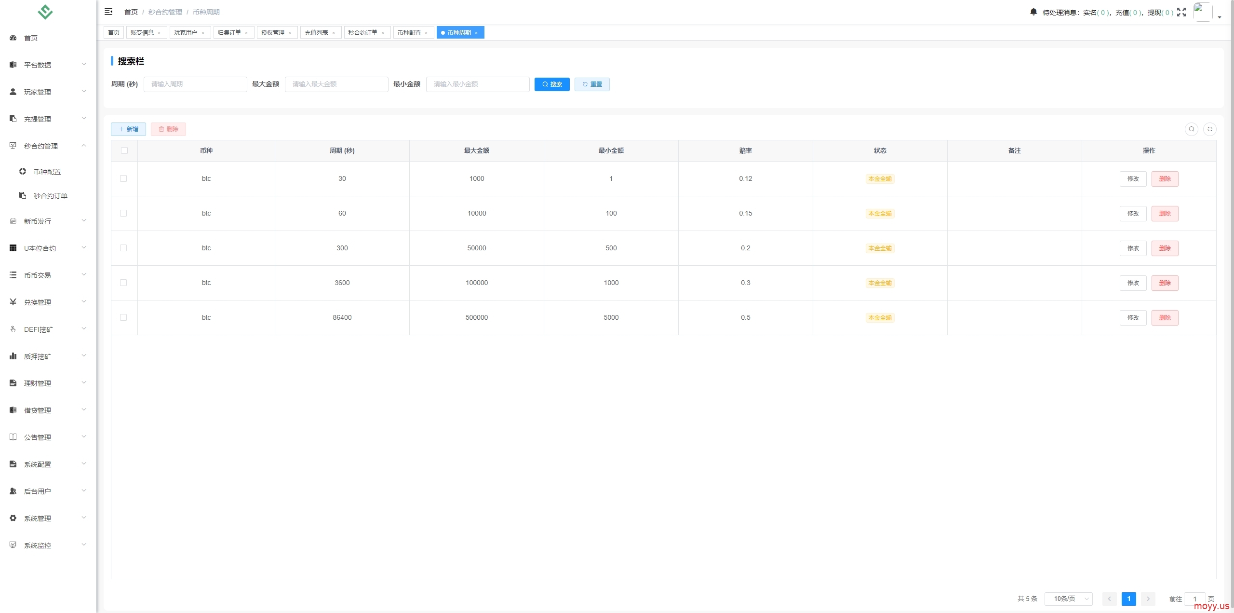Toggle search bar with round magnifier icon
Image resolution: width=1234 pixels, height=613 pixels.
click(x=1192, y=129)
